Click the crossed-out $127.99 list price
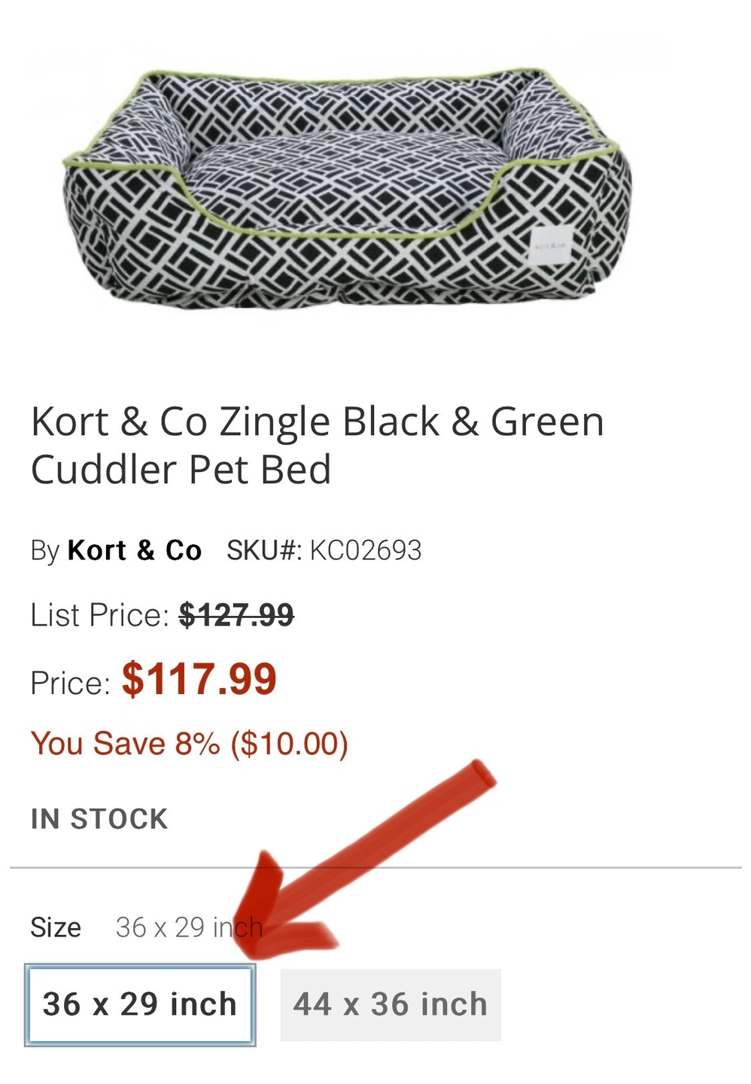 click(236, 615)
